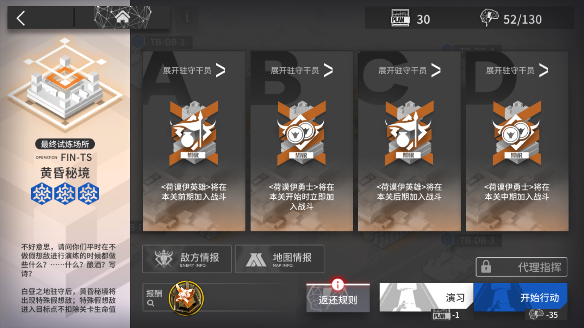Toggle the locked 代理指挥 auto-deploy option
This screenshot has width=584, height=328.
coord(521,267)
